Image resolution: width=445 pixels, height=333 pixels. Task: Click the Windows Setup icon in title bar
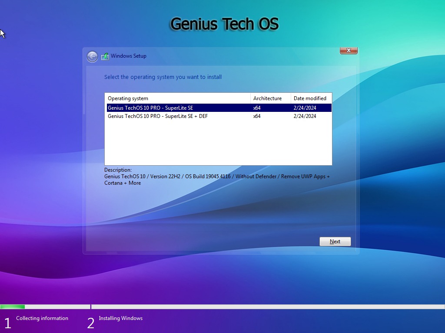point(105,56)
